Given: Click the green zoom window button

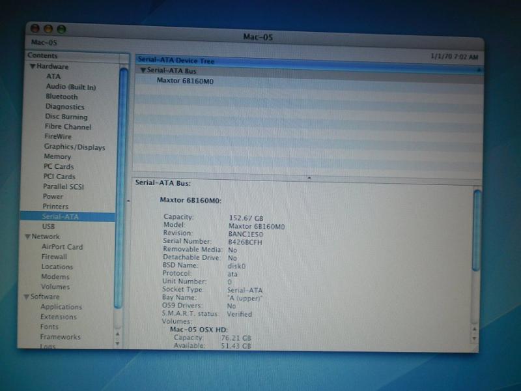Looking at the screenshot, I should click(62, 29).
